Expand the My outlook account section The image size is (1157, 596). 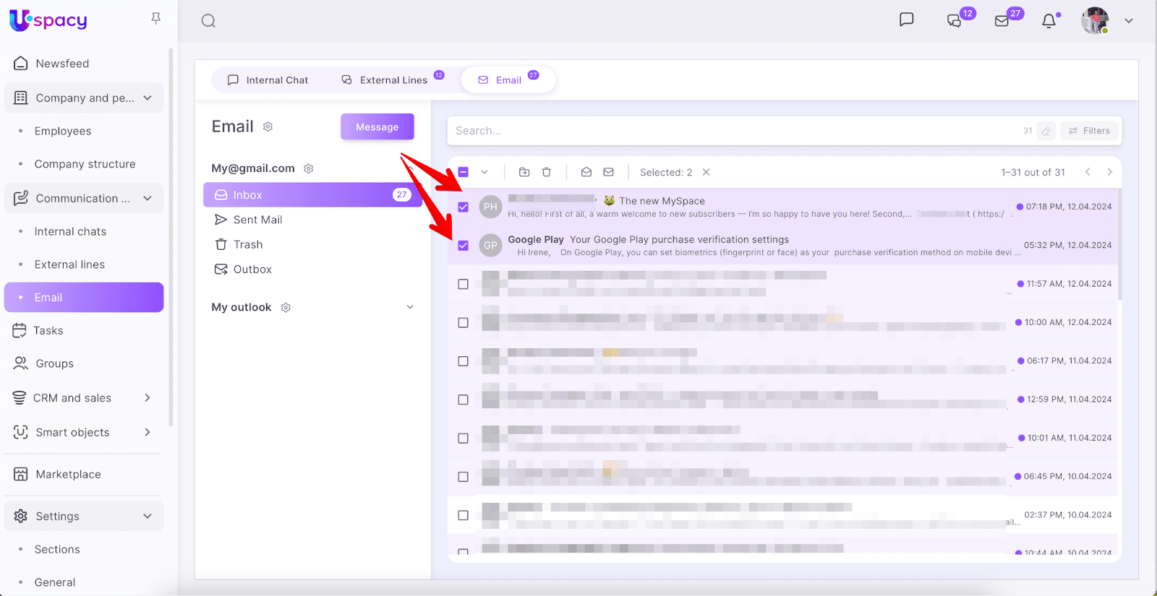pyautogui.click(x=410, y=307)
